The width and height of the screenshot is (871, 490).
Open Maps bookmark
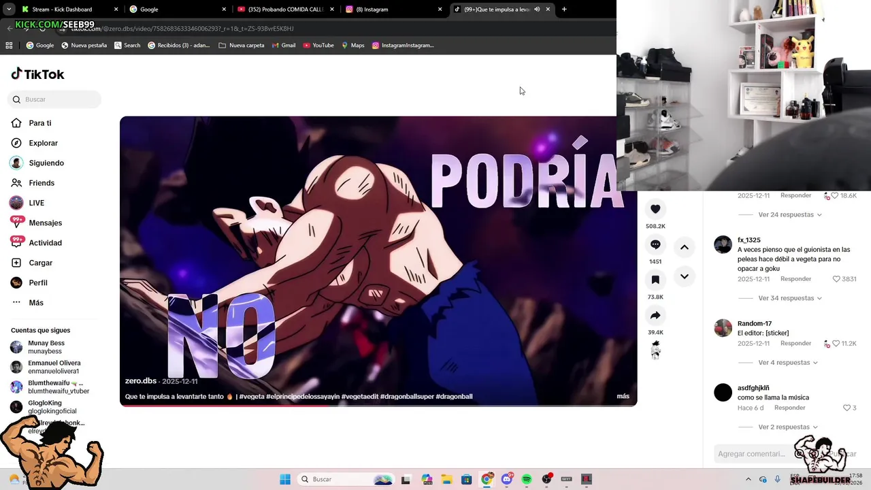tap(353, 46)
